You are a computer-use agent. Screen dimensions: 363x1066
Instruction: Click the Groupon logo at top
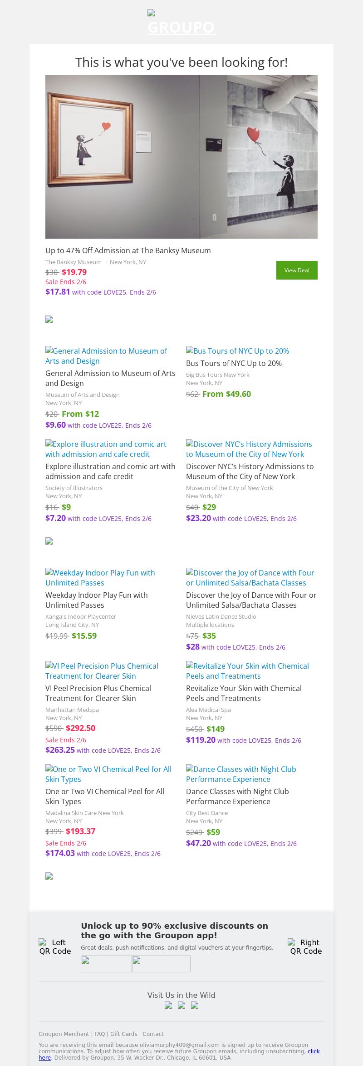coord(181,23)
